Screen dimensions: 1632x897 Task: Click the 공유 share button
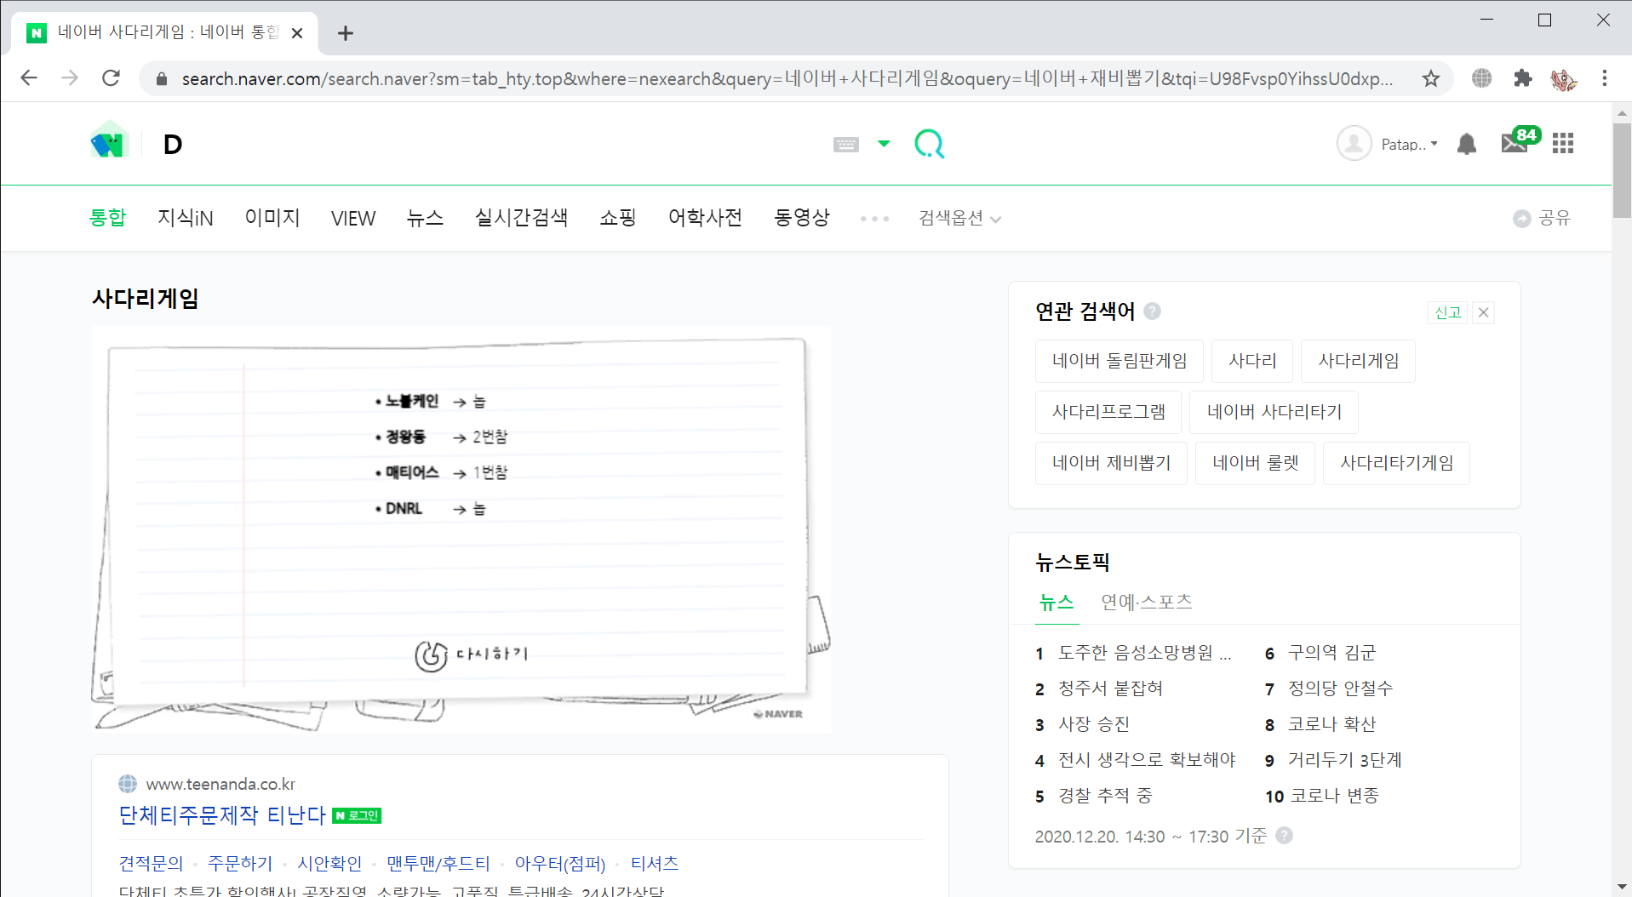[1542, 219]
